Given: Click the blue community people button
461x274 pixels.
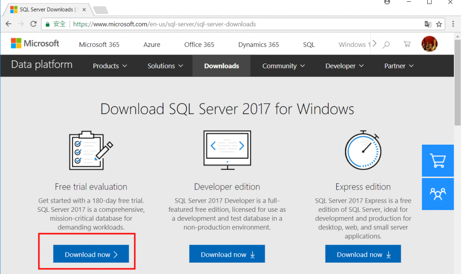Looking at the screenshot, I should tap(438, 194).
